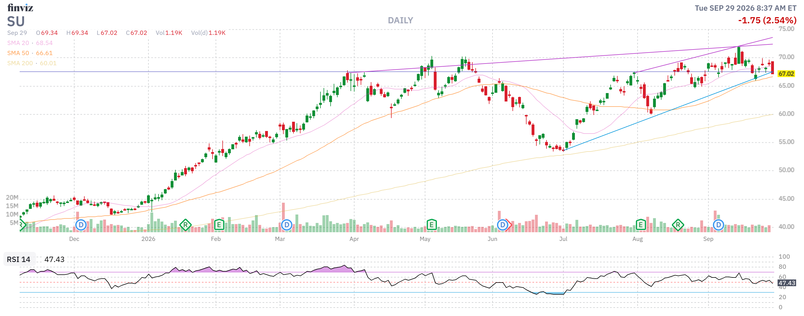This screenshot has height=316, width=804.
Task: Click the finviz logo
Action: [20, 8]
